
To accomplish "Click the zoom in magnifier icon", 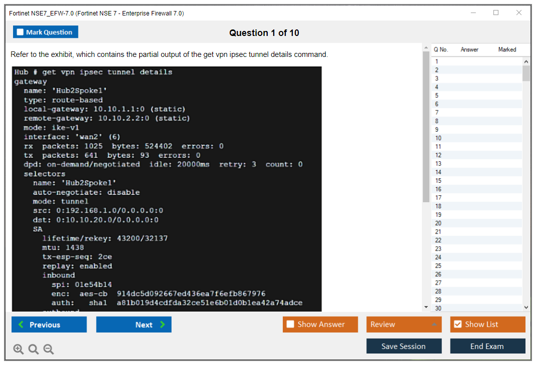I will [x=19, y=350].
